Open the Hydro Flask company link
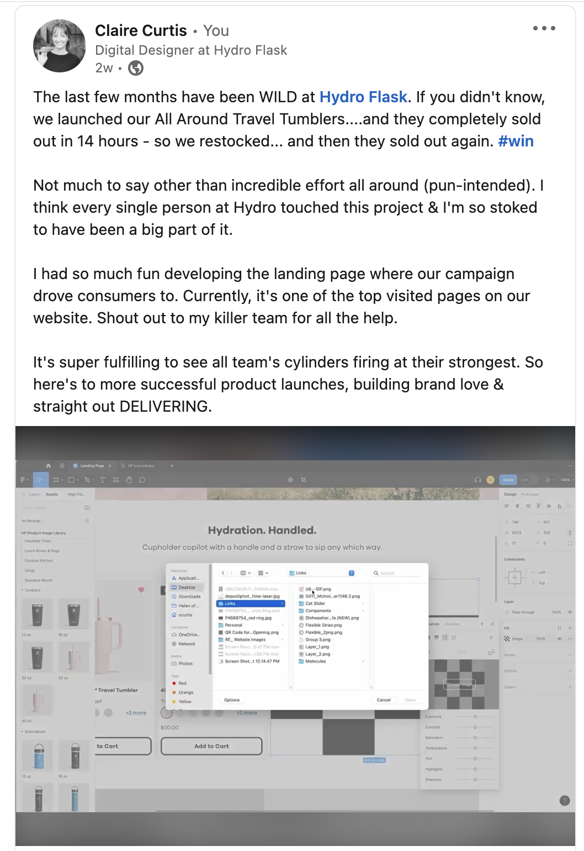The image size is (584, 851). (363, 97)
